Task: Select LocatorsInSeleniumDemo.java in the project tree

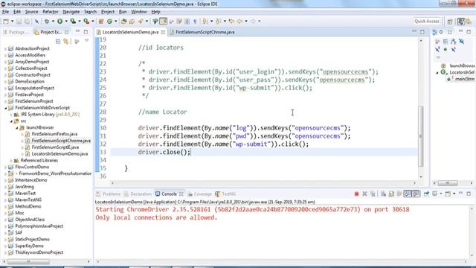Action: 59,154
